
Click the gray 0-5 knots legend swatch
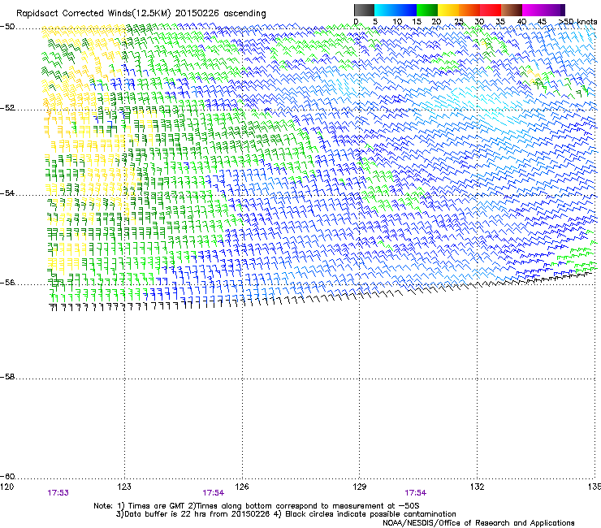click(364, 10)
